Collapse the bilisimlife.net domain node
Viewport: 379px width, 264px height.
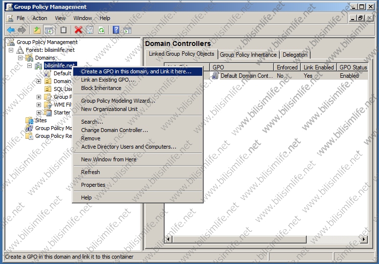29,66
